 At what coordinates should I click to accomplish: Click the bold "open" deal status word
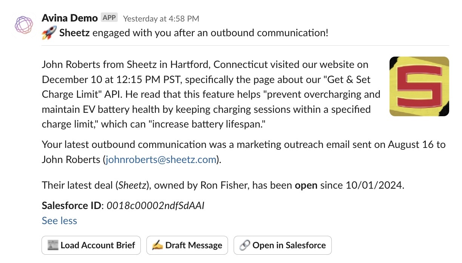pos(306,185)
